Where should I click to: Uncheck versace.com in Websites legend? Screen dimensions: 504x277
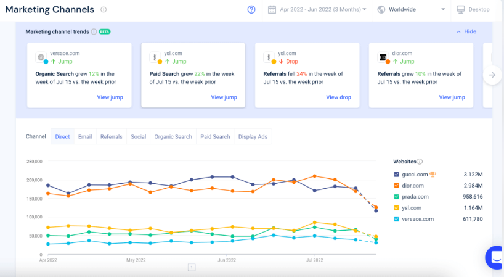396,219
